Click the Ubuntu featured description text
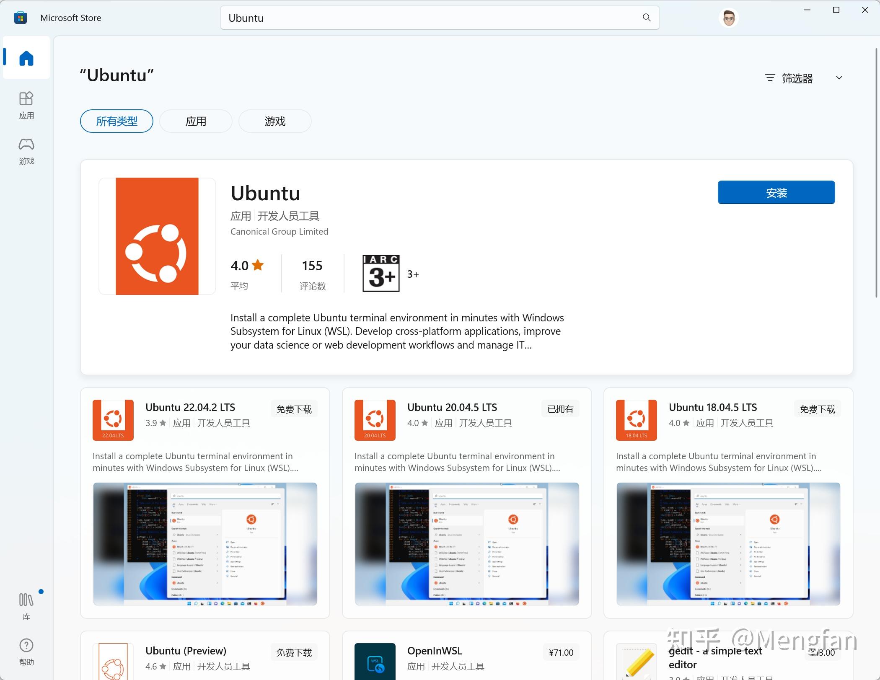This screenshot has height=680, width=880. click(397, 331)
